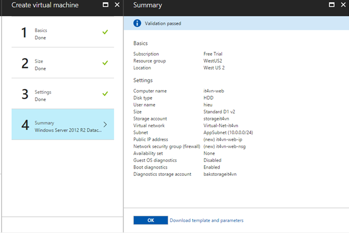Close the Create virtual machine blade
This screenshot has width=349, height=233.
(117, 5)
